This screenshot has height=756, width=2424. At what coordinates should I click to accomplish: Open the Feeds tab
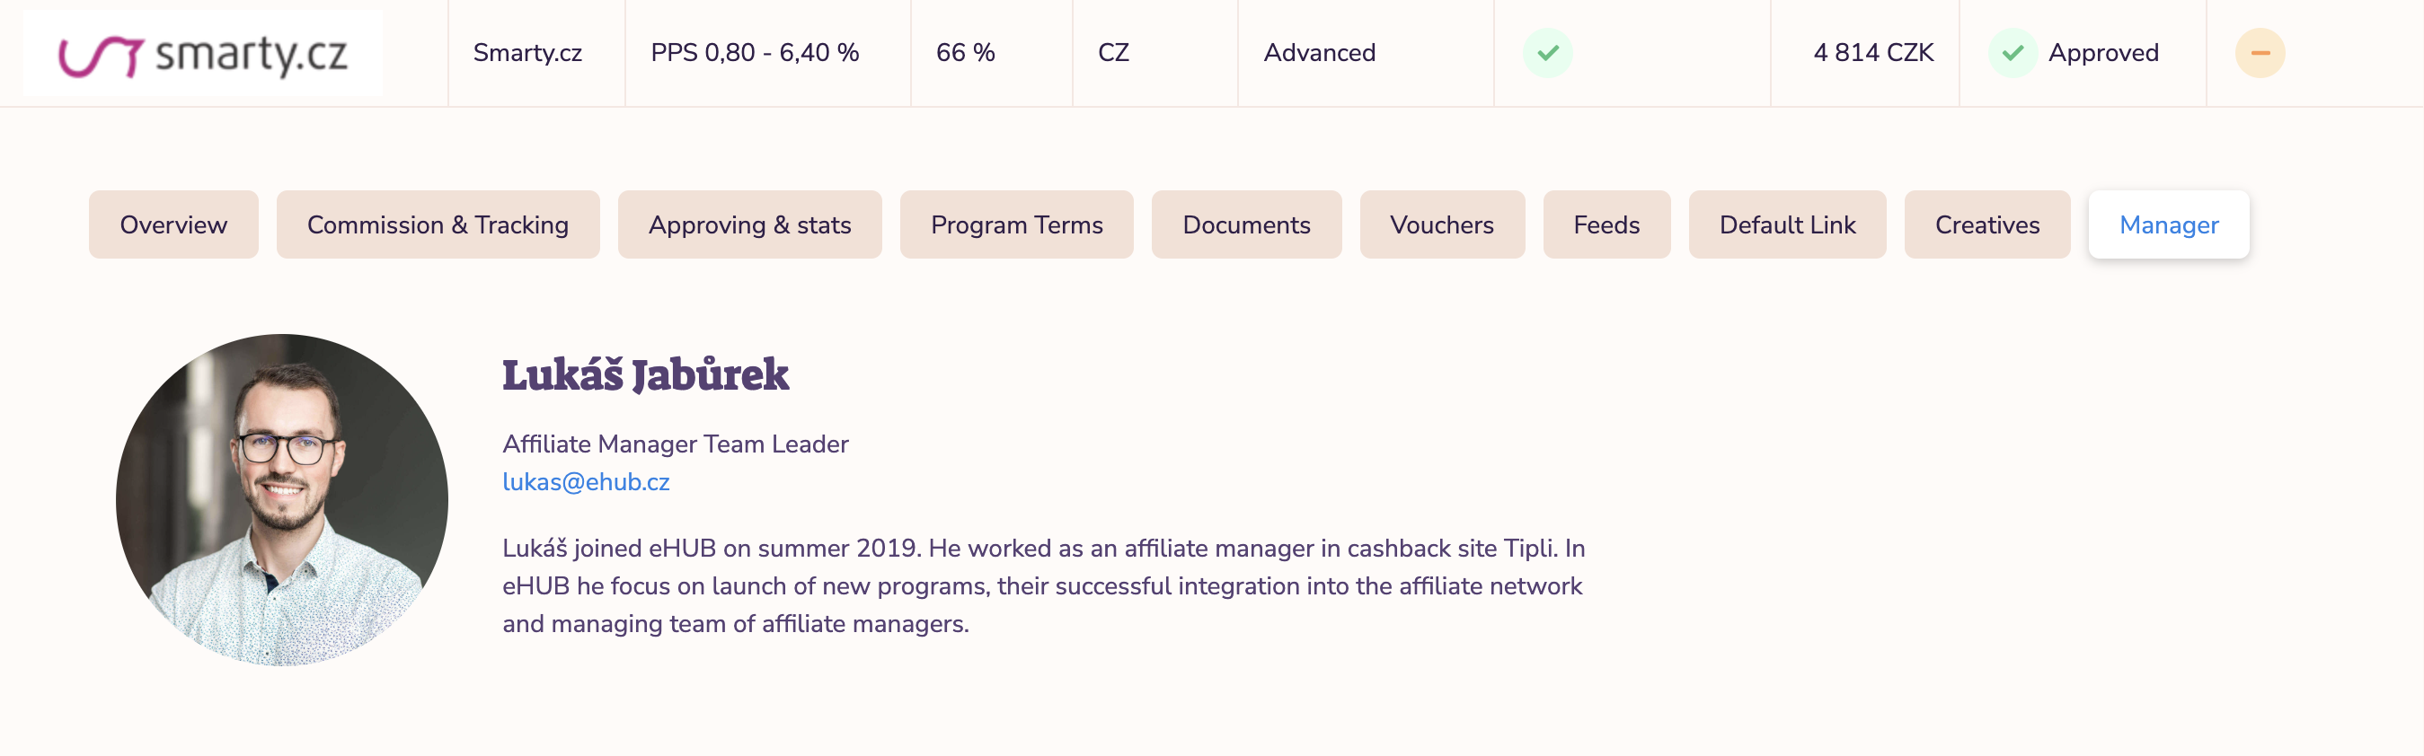pyautogui.click(x=1606, y=224)
